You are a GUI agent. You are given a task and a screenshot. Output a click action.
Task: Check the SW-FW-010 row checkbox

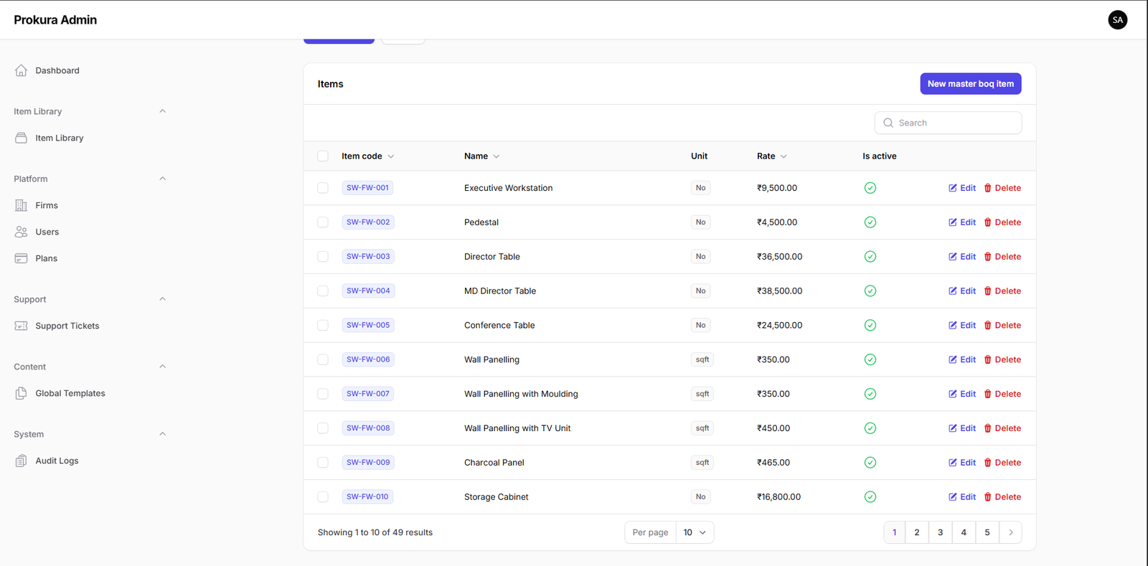(x=323, y=496)
